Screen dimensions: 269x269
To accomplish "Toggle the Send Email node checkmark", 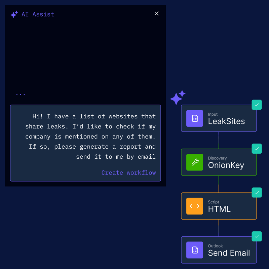I will click(257, 236).
